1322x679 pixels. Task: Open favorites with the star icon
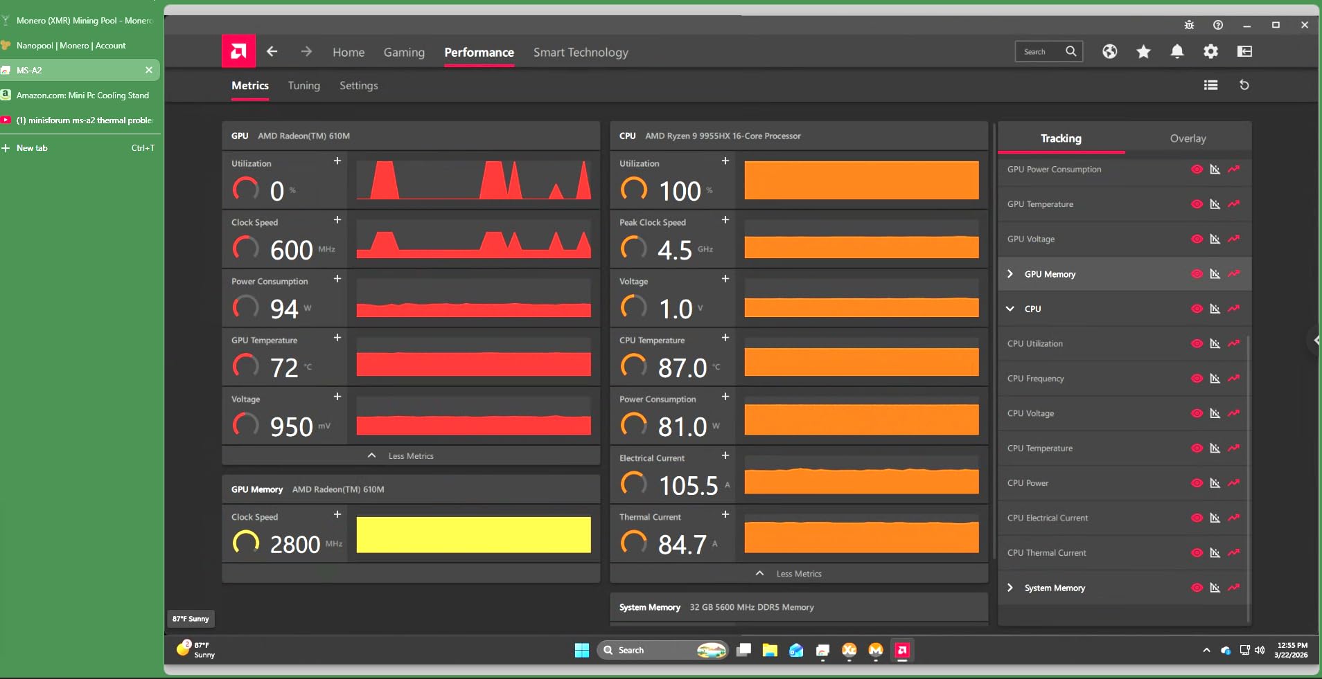(1143, 51)
